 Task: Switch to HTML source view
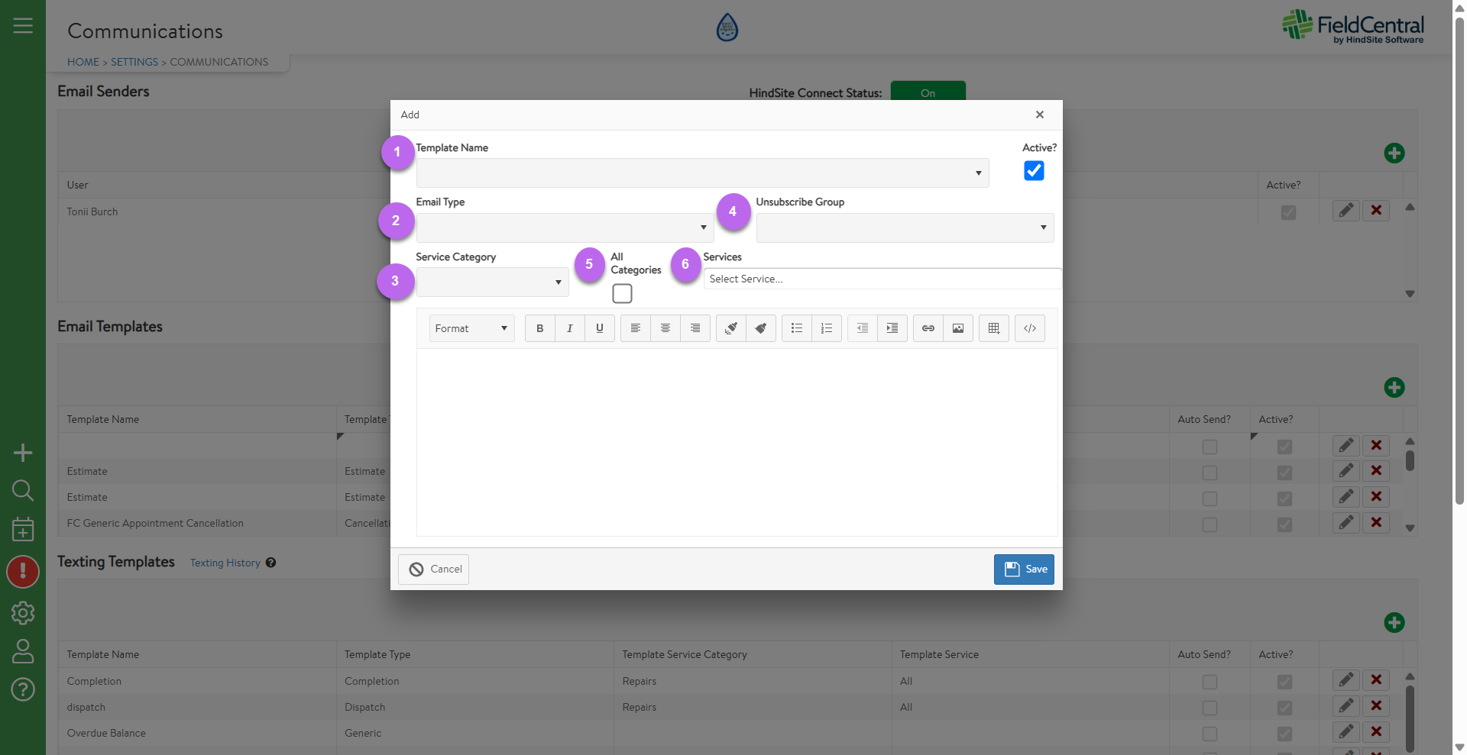pos(1030,328)
